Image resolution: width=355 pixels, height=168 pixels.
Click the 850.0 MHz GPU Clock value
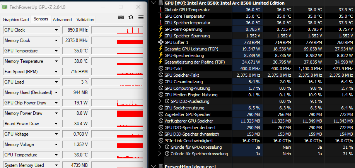[x=76, y=30]
